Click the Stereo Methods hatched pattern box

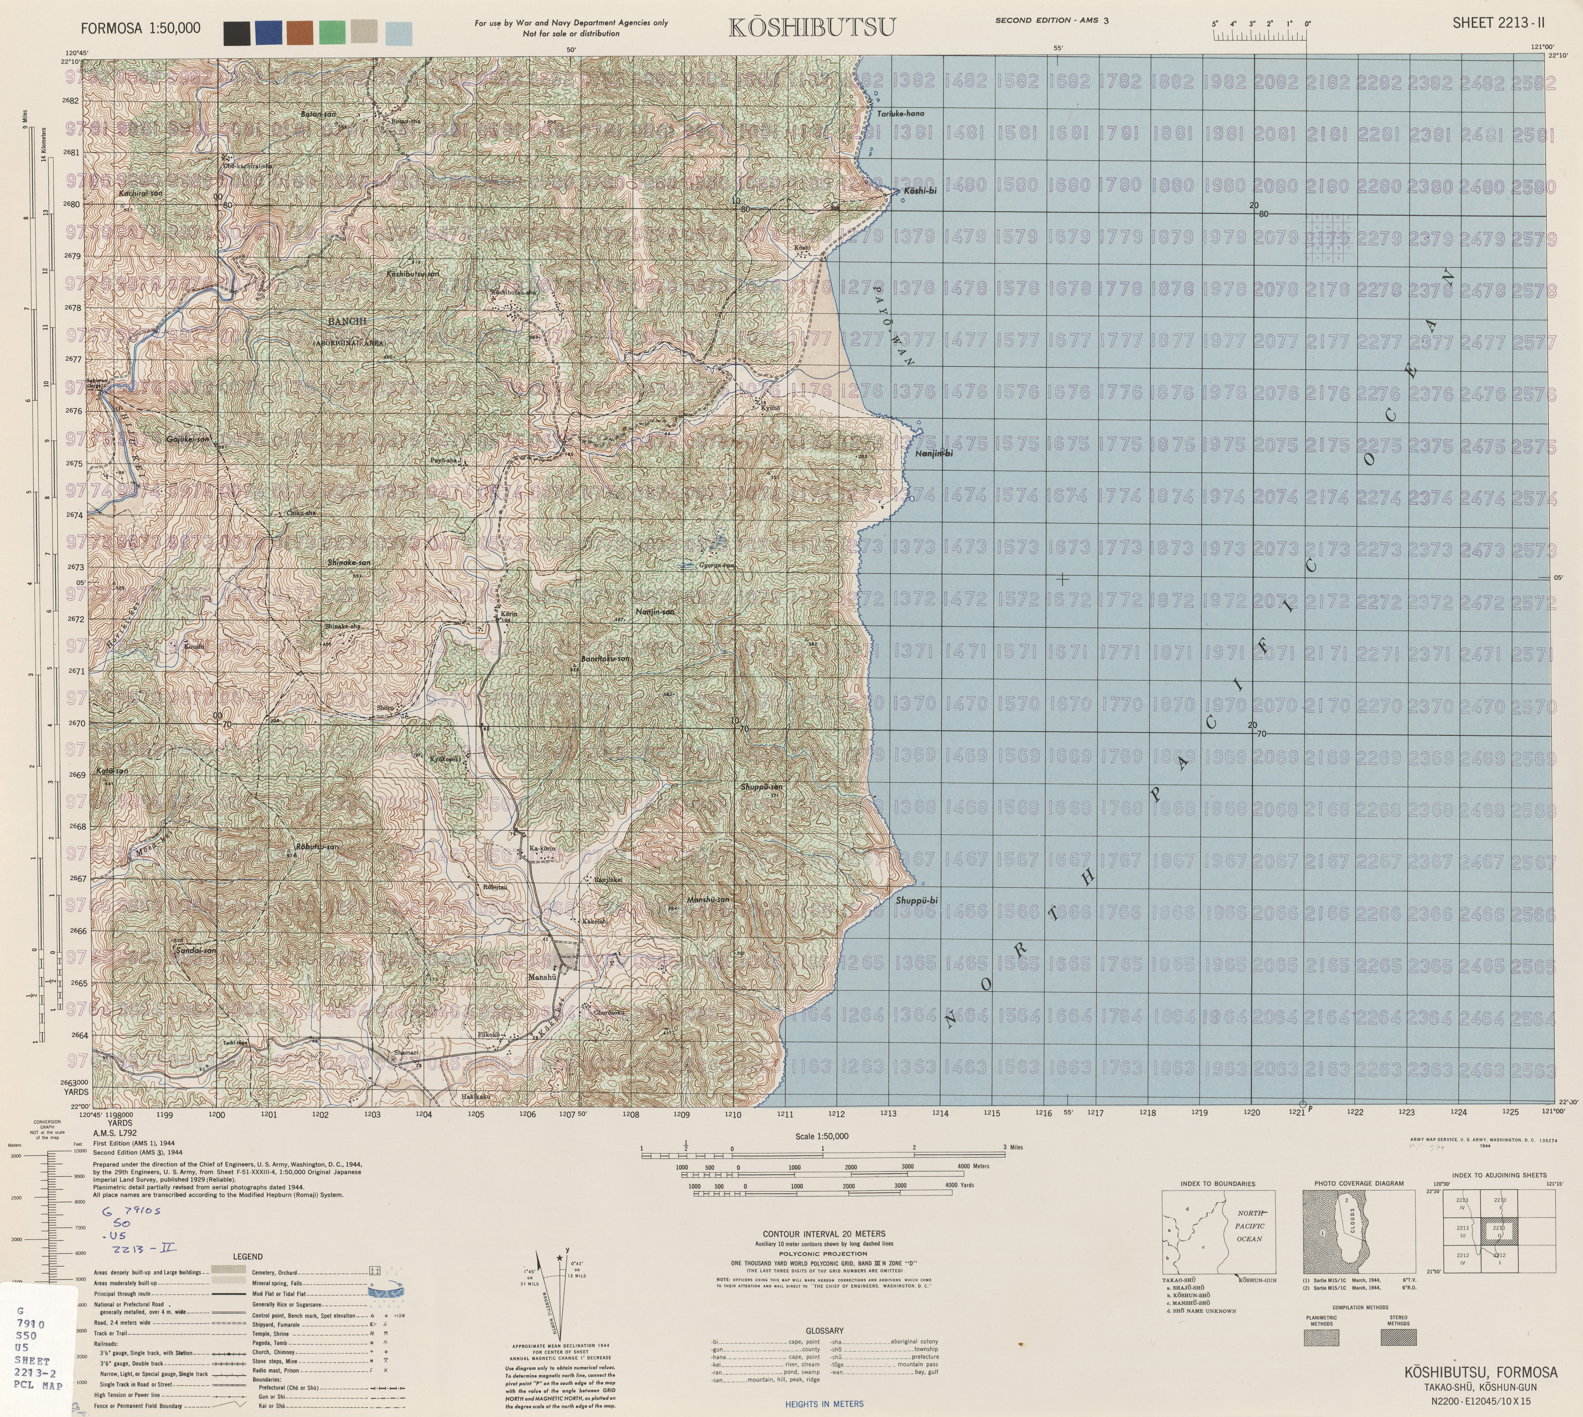(x=1398, y=1337)
